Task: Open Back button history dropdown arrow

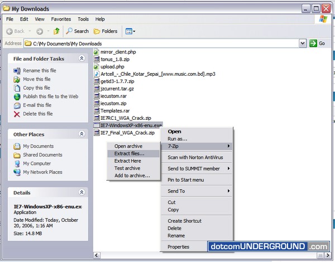Action: pos(30,31)
